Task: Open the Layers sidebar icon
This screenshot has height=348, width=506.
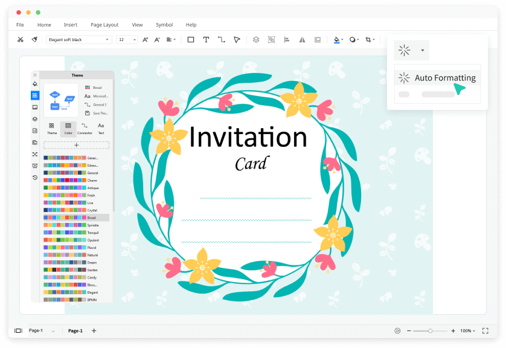Action: tap(35, 119)
